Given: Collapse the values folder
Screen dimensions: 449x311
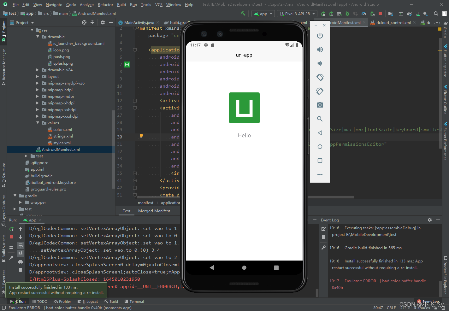Looking at the screenshot, I should [x=38, y=123].
